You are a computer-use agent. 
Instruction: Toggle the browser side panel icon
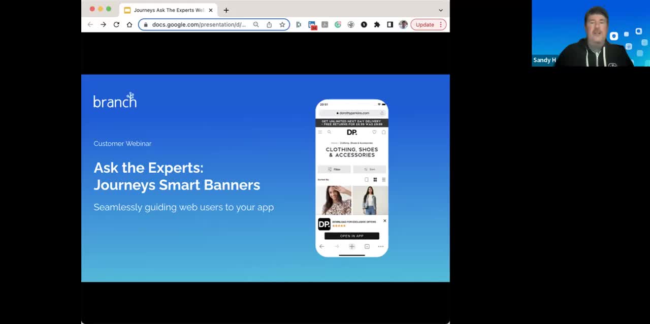pyautogui.click(x=390, y=24)
